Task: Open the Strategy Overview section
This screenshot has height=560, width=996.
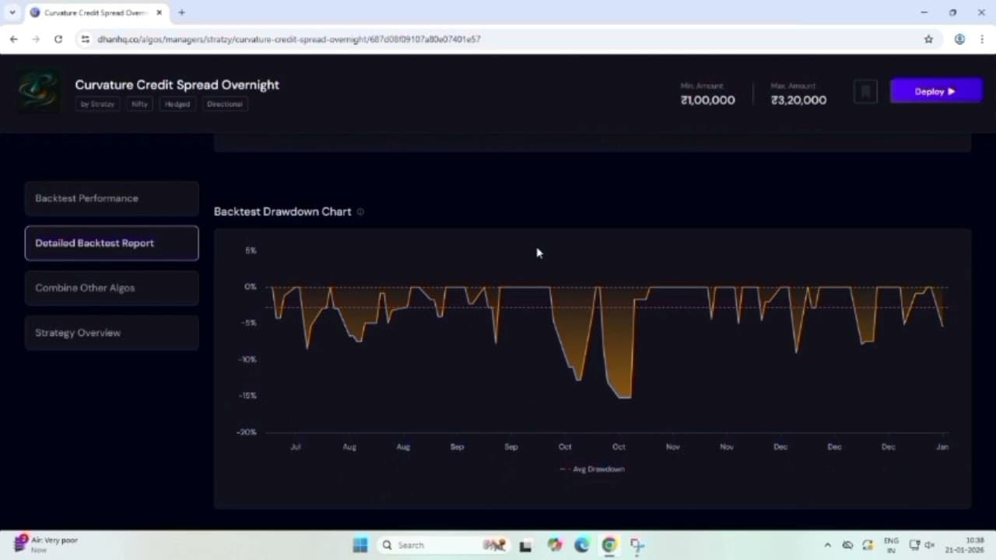Action: click(112, 333)
